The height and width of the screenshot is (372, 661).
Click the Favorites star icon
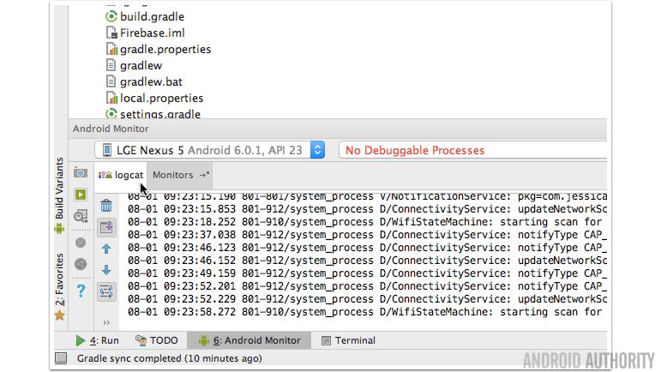59,315
